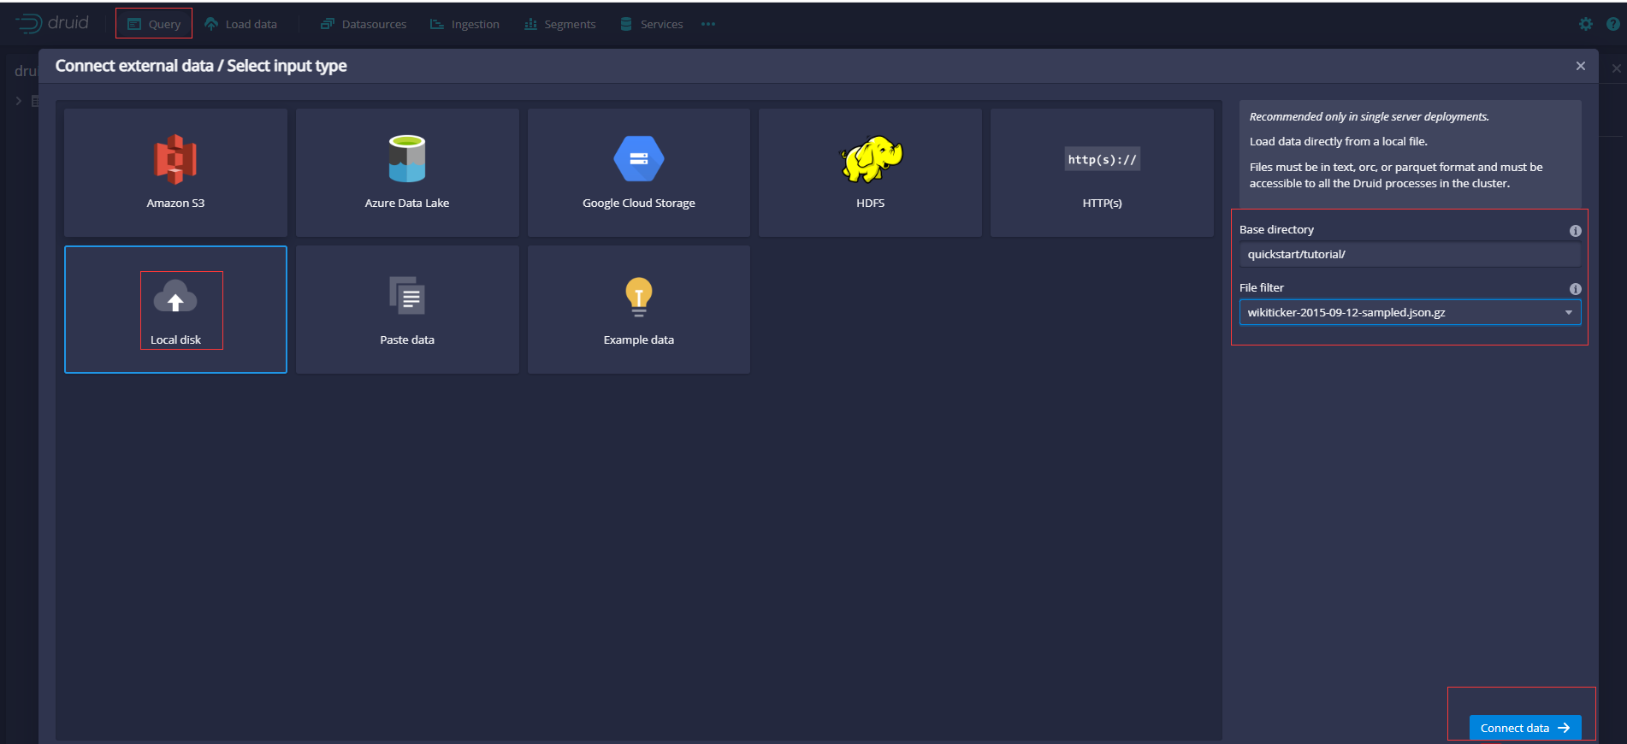The height and width of the screenshot is (744, 1627).
Task: Pick Google Cloud Storage as input
Action: 639,173
